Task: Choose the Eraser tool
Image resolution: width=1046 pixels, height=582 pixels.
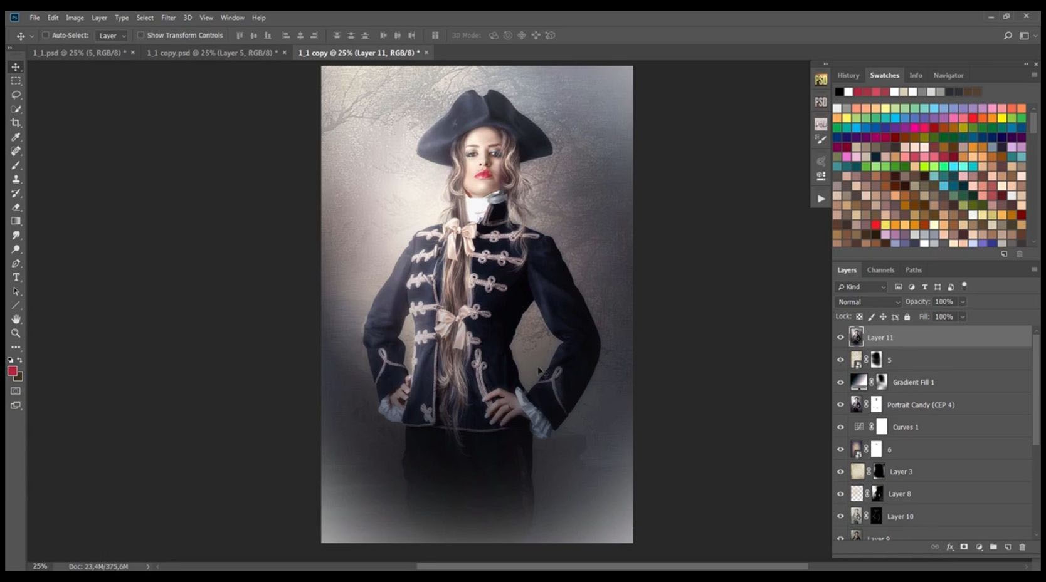Action: (16, 207)
